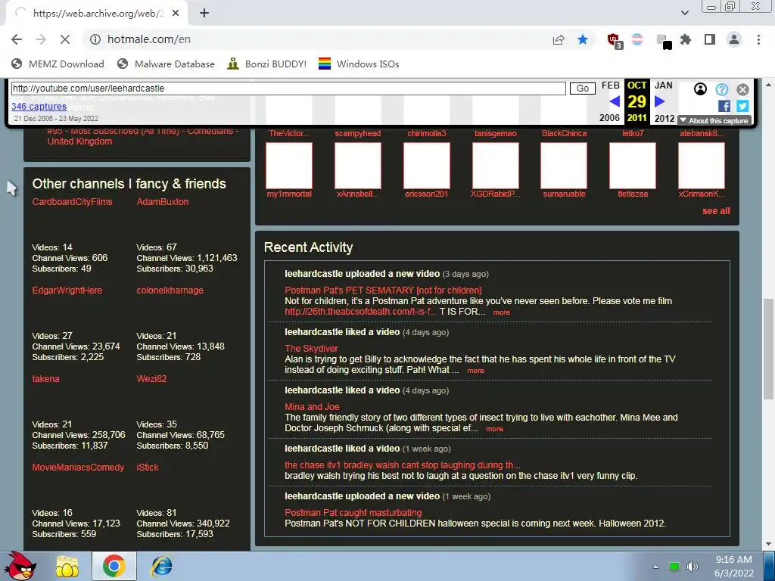Open takena channel link
The width and height of the screenshot is (775, 581).
45,379
